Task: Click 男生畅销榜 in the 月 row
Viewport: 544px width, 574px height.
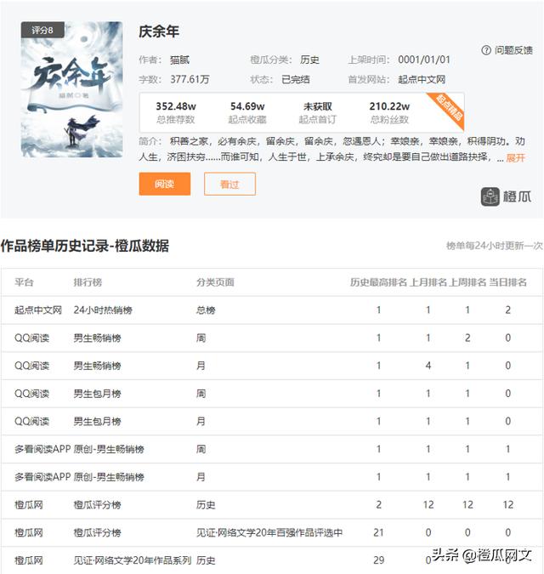Action: click(97, 366)
